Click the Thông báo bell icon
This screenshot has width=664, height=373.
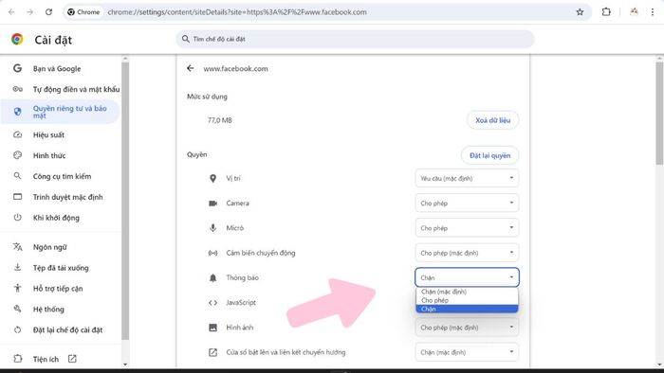point(213,278)
